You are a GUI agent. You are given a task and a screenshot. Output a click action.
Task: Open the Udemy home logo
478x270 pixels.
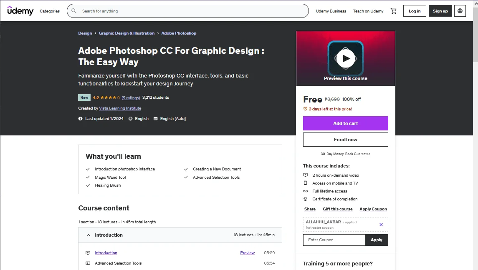(x=20, y=11)
